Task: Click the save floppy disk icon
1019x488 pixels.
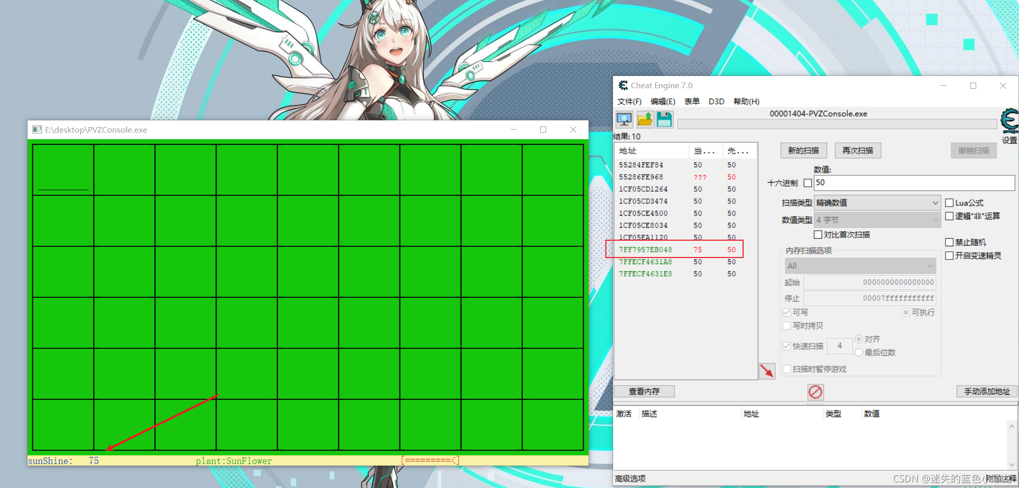Action: (664, 119)
